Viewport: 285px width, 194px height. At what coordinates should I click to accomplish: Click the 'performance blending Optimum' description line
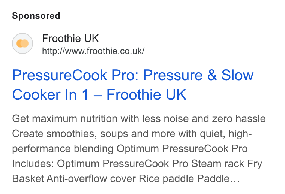130,149
